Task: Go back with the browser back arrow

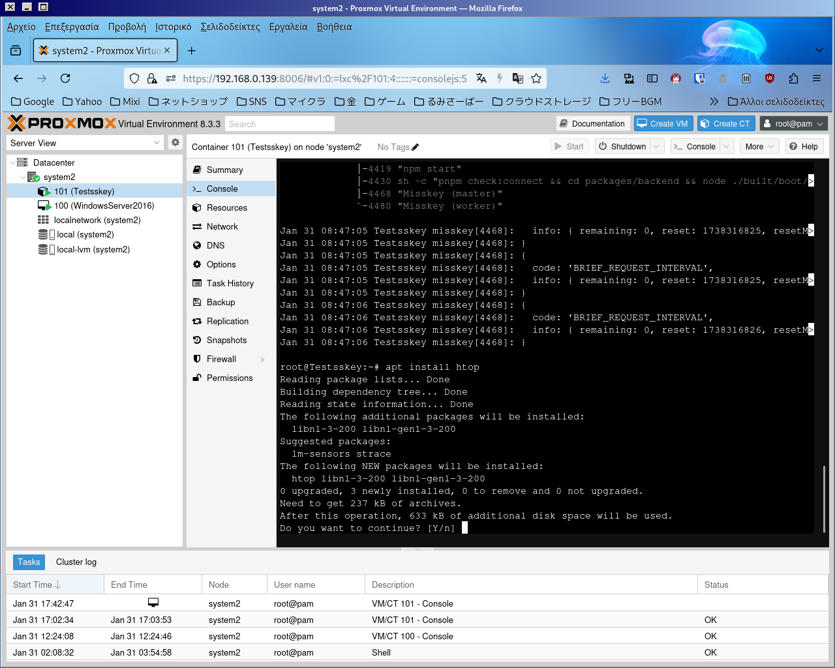Action: 18,78
